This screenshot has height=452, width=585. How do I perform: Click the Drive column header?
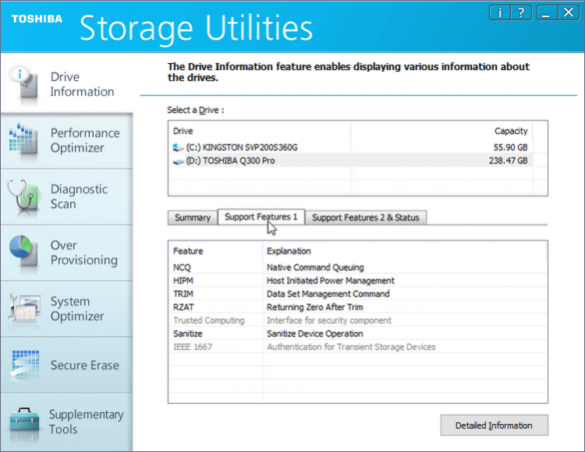(x=183, y=131)
